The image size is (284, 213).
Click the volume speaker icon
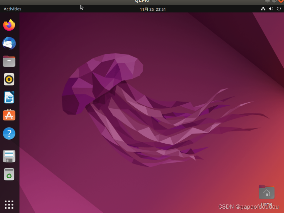coord(271,9)
